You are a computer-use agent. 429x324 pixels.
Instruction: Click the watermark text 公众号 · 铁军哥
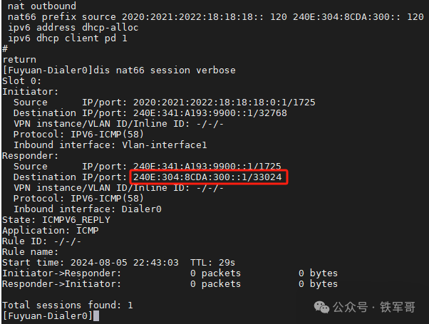(x=374, y=307)
